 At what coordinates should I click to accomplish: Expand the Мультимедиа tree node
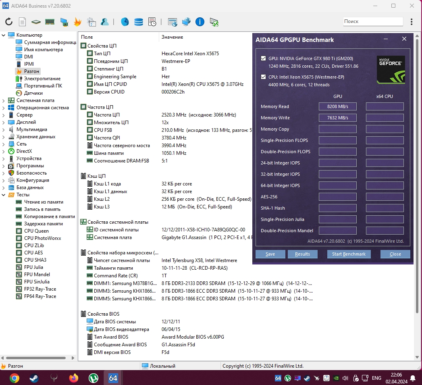tap(3, 129)
